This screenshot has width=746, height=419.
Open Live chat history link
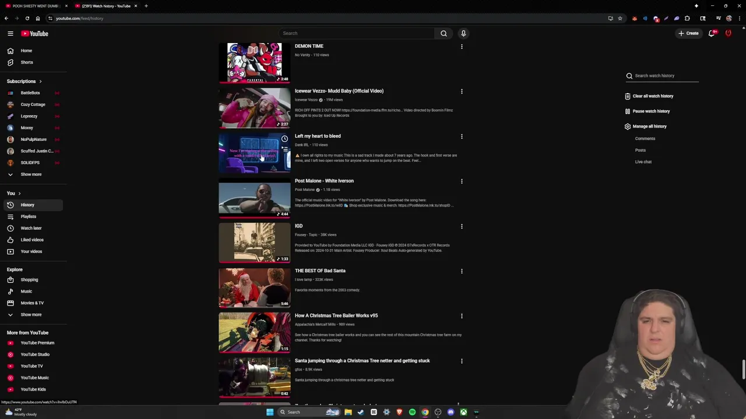click(x=643, y=162)
